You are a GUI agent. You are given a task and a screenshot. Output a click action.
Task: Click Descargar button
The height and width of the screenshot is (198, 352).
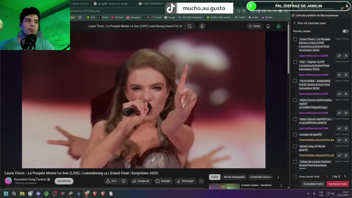pos(185,181)
